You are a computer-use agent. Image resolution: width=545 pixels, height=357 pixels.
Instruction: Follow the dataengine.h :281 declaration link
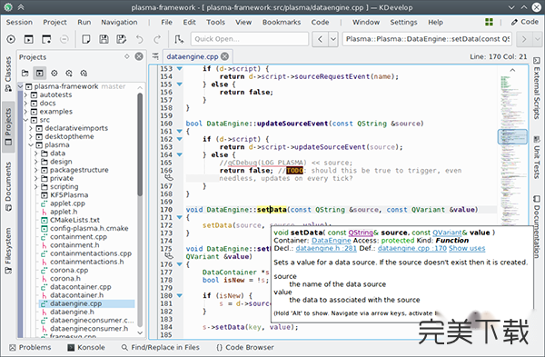[x=326, y=248]
